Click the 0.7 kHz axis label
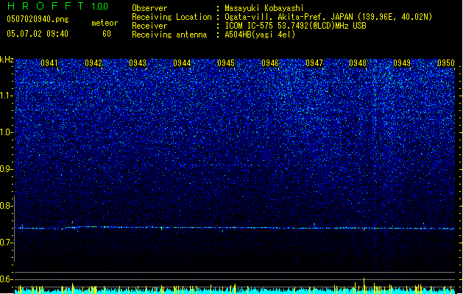This screenshot has width=463, height=294. 7,243
